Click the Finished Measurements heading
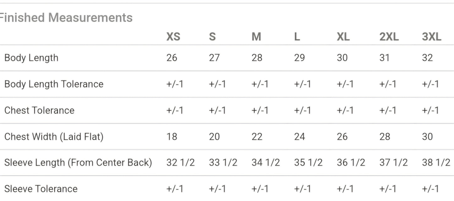Image resolution: width=454 pixels, height=201 pixels. (66, 18)
